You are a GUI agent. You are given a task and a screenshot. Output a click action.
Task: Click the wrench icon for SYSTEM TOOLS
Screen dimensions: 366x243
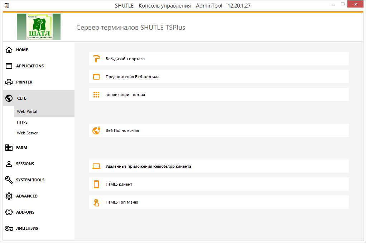coord(9,180)
